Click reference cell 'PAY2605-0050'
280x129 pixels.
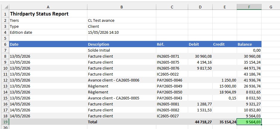[172, 92]
